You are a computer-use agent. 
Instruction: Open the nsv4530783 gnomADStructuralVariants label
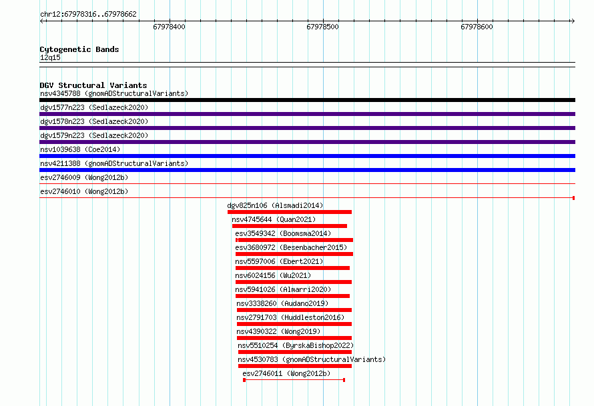[312, 359]
